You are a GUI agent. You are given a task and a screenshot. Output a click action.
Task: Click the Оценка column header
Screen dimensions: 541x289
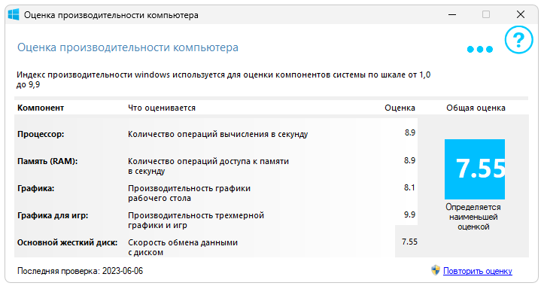pos(400,108)
